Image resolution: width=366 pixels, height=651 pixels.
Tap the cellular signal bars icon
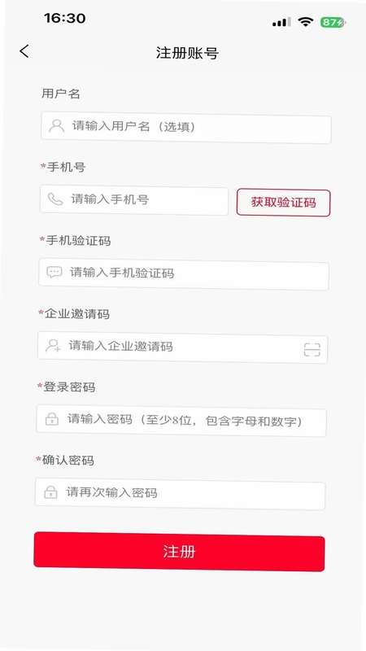coord(281,22)
